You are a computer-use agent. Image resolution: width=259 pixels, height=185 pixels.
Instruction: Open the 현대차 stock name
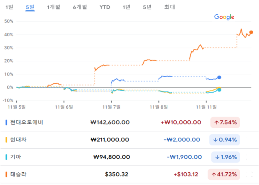pos(18,140)
